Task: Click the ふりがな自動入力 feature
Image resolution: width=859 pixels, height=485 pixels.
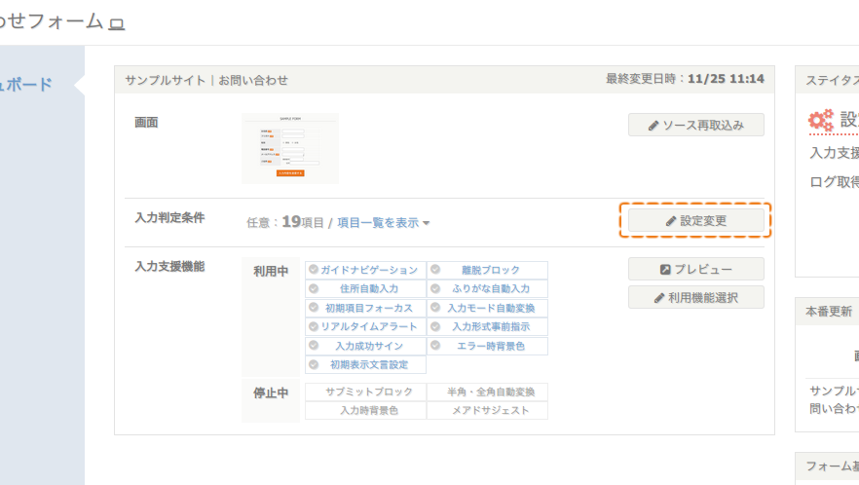Action: pos(487,289)
